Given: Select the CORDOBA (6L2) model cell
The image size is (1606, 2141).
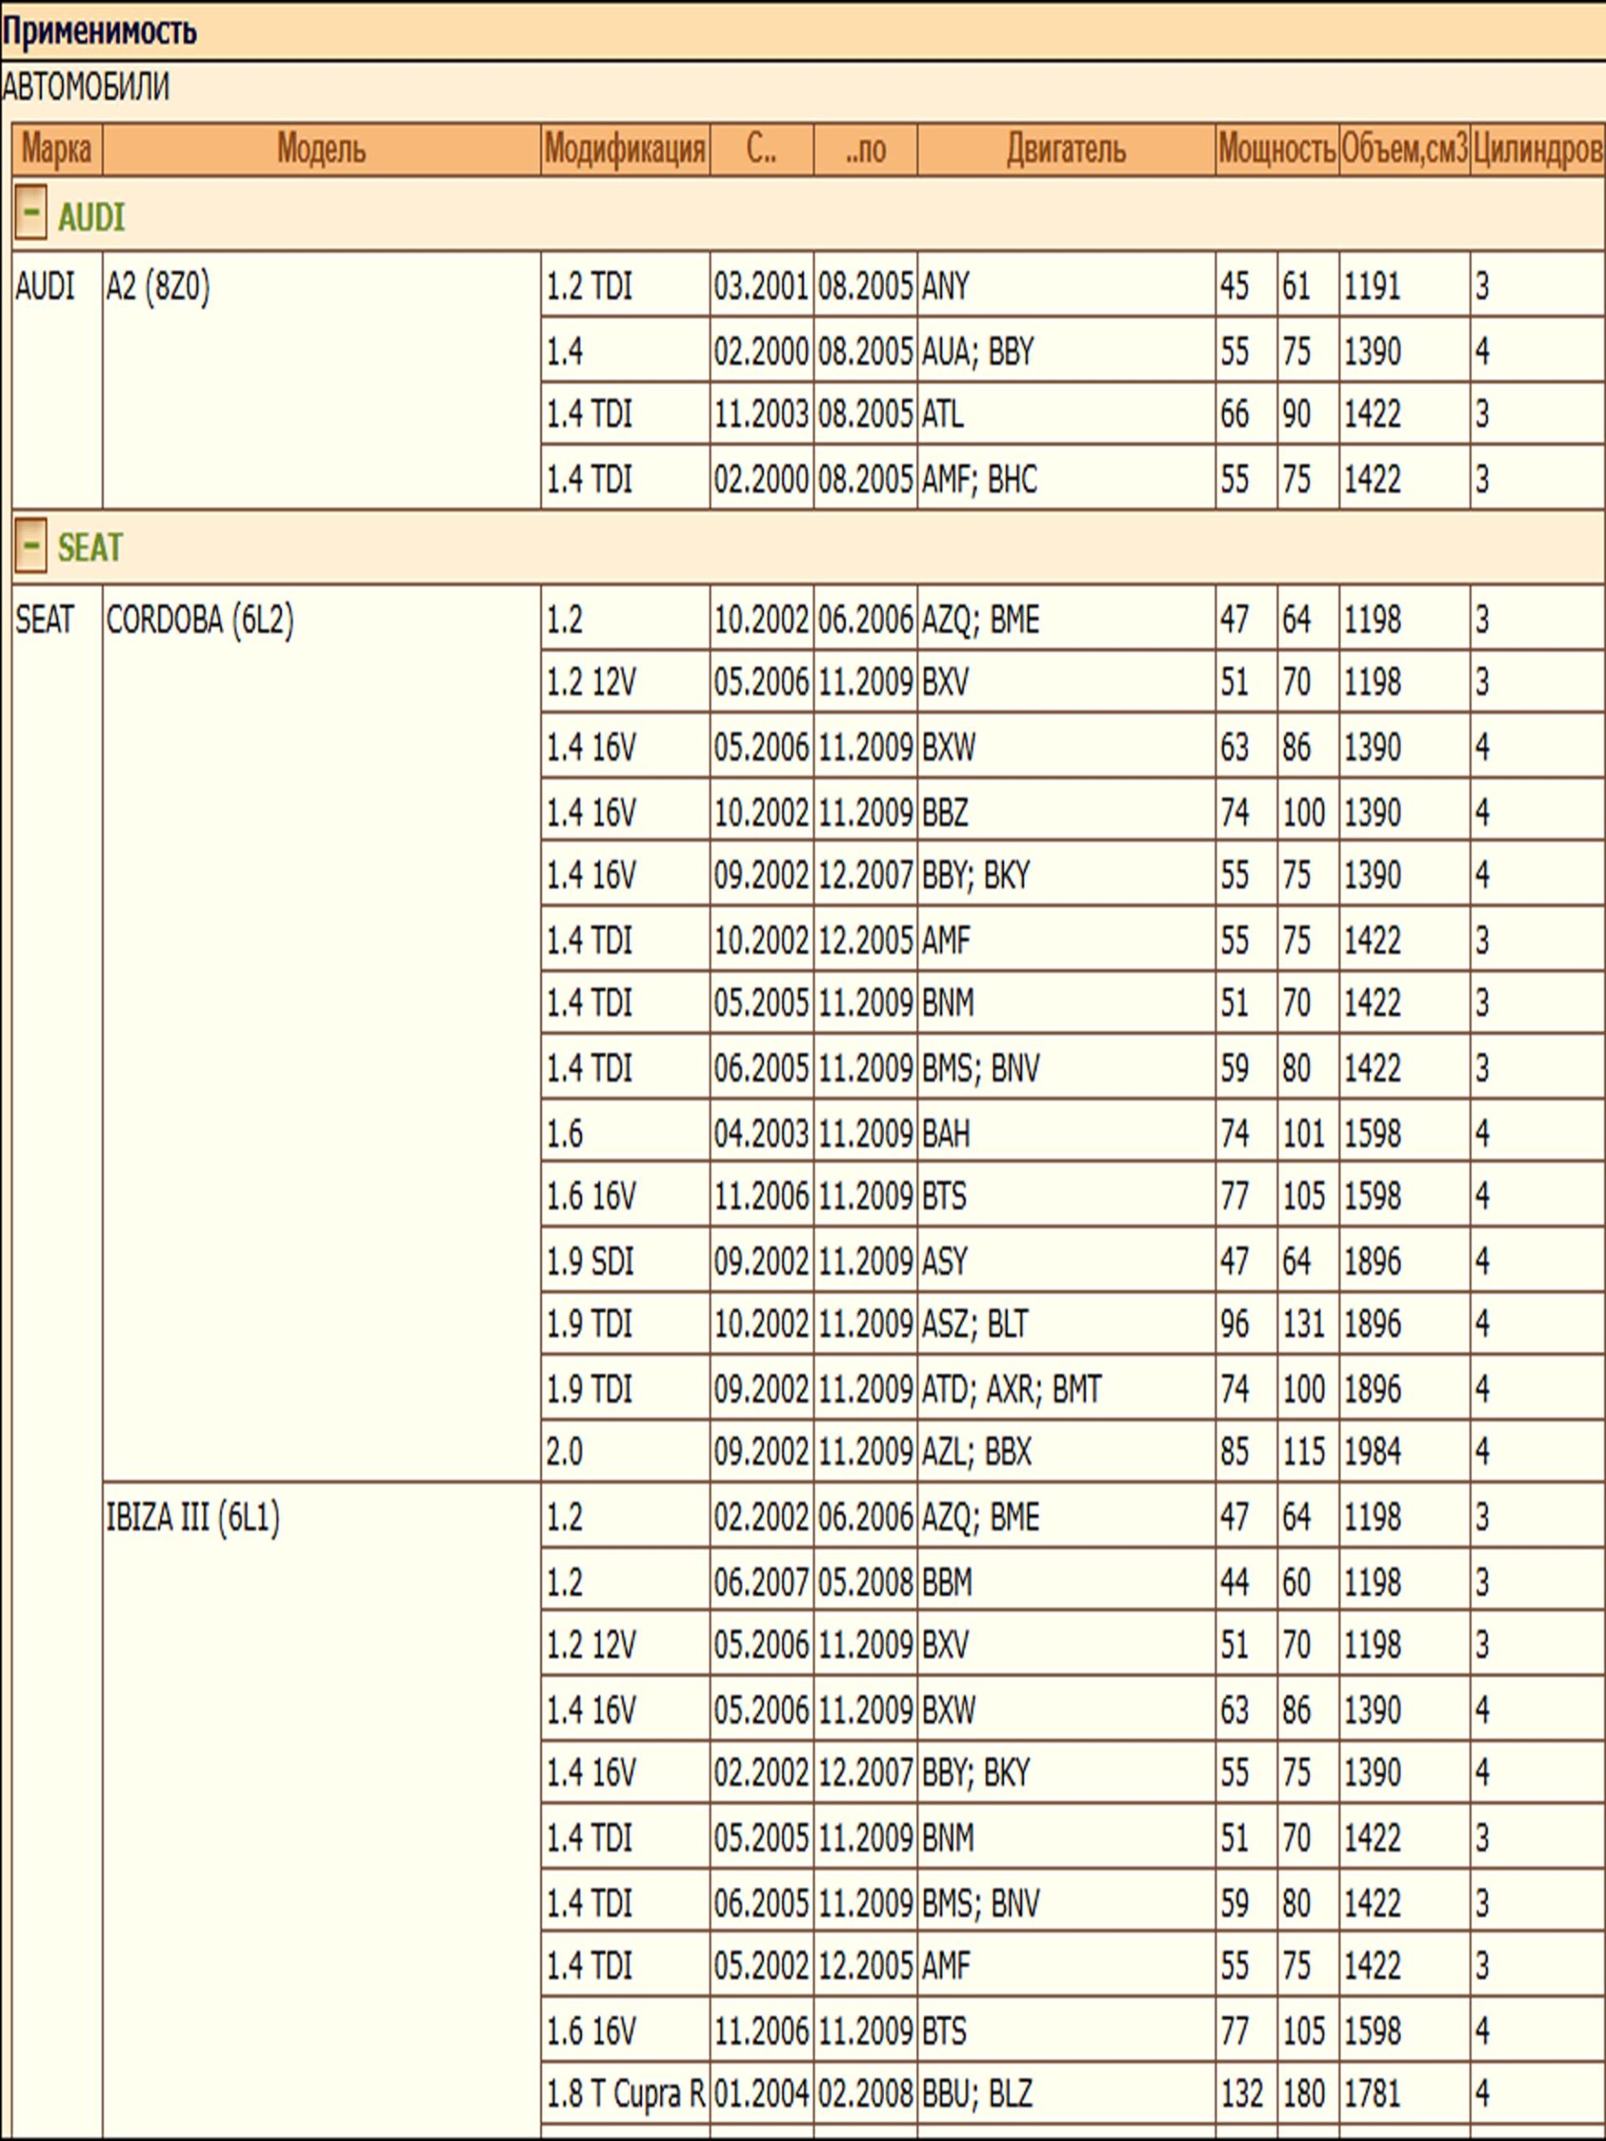Looking at the screenshot, I should pyautogui.click(x=199, y=620).
